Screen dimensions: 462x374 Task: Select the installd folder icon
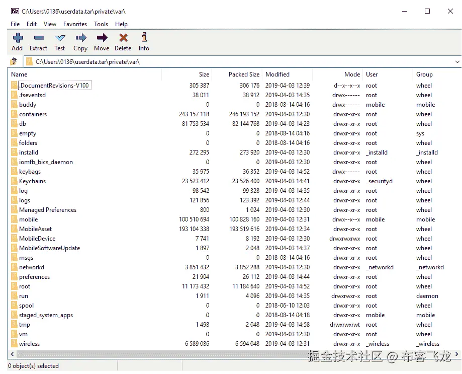pyautogui.click(x=14, y=152)
